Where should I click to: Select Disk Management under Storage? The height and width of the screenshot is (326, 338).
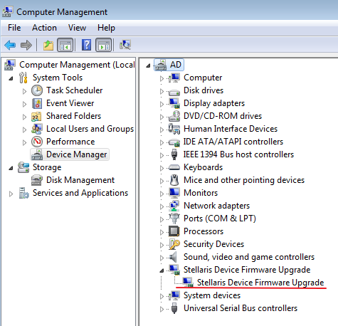(80, 180)
